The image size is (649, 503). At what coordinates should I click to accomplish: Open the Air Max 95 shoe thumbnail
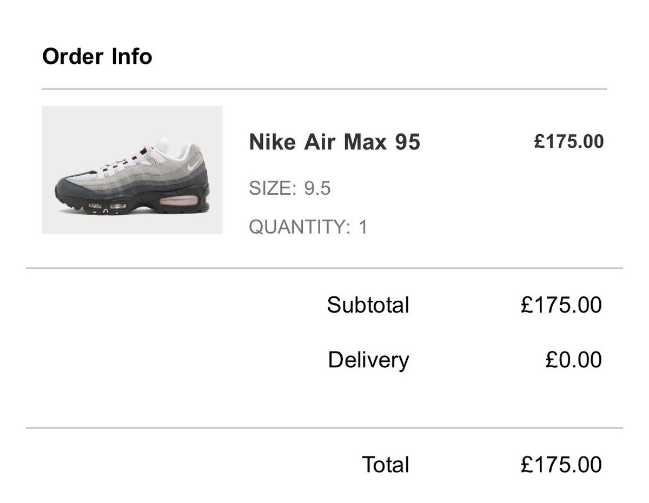point(133,170)
